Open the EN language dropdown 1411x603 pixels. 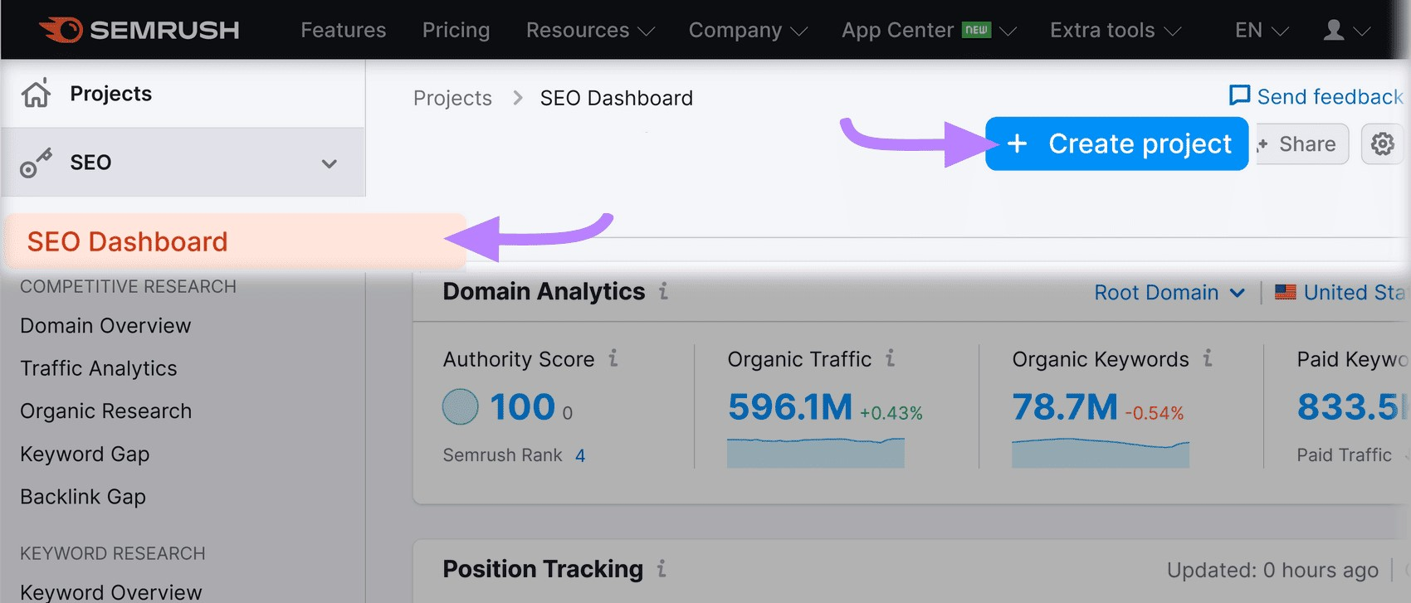(x=1262, y=30)
